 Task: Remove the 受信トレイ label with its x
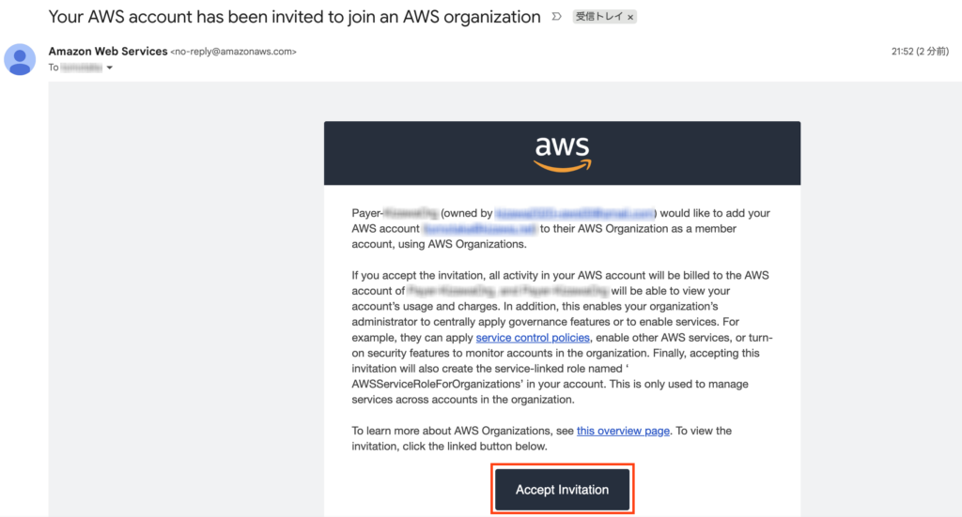630,18
